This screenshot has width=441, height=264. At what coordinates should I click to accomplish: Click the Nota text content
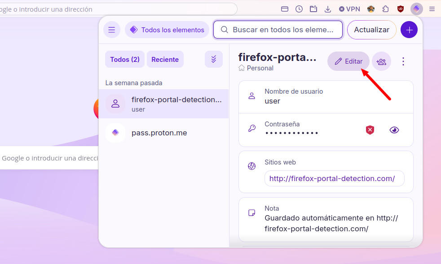pos(331,223)
